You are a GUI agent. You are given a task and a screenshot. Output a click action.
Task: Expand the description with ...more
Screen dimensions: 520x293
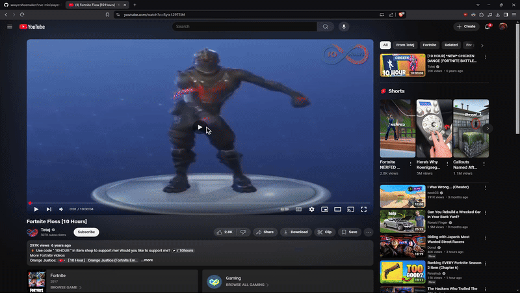click(x=147, y=260)
